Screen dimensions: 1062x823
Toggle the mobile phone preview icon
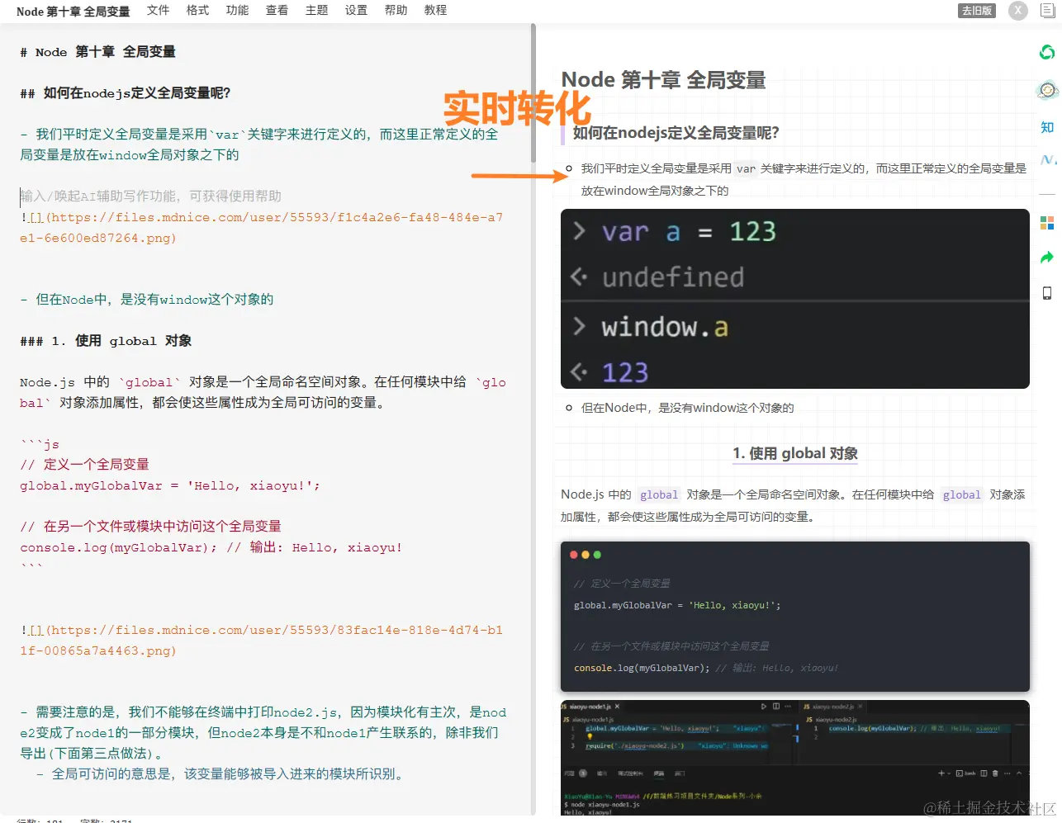point(1047,293)
